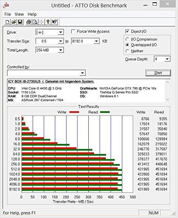Start the disk benchmark
178x218 pixels.
tap(158, 73)
